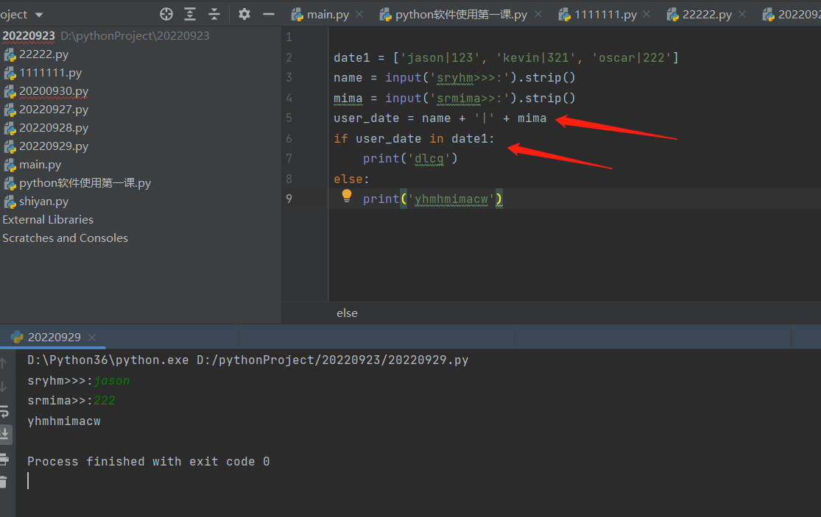This screenshot has width=821, height=517.
Task: Expand External Libraries node
Action: point(48,220)
